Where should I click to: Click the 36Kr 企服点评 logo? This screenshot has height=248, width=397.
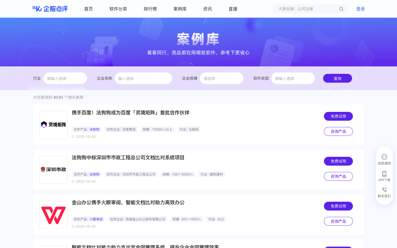click(x=50, y=9)
